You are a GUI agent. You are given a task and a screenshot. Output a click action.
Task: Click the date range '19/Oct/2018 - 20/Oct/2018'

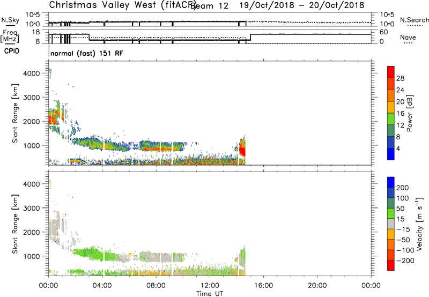302,5
